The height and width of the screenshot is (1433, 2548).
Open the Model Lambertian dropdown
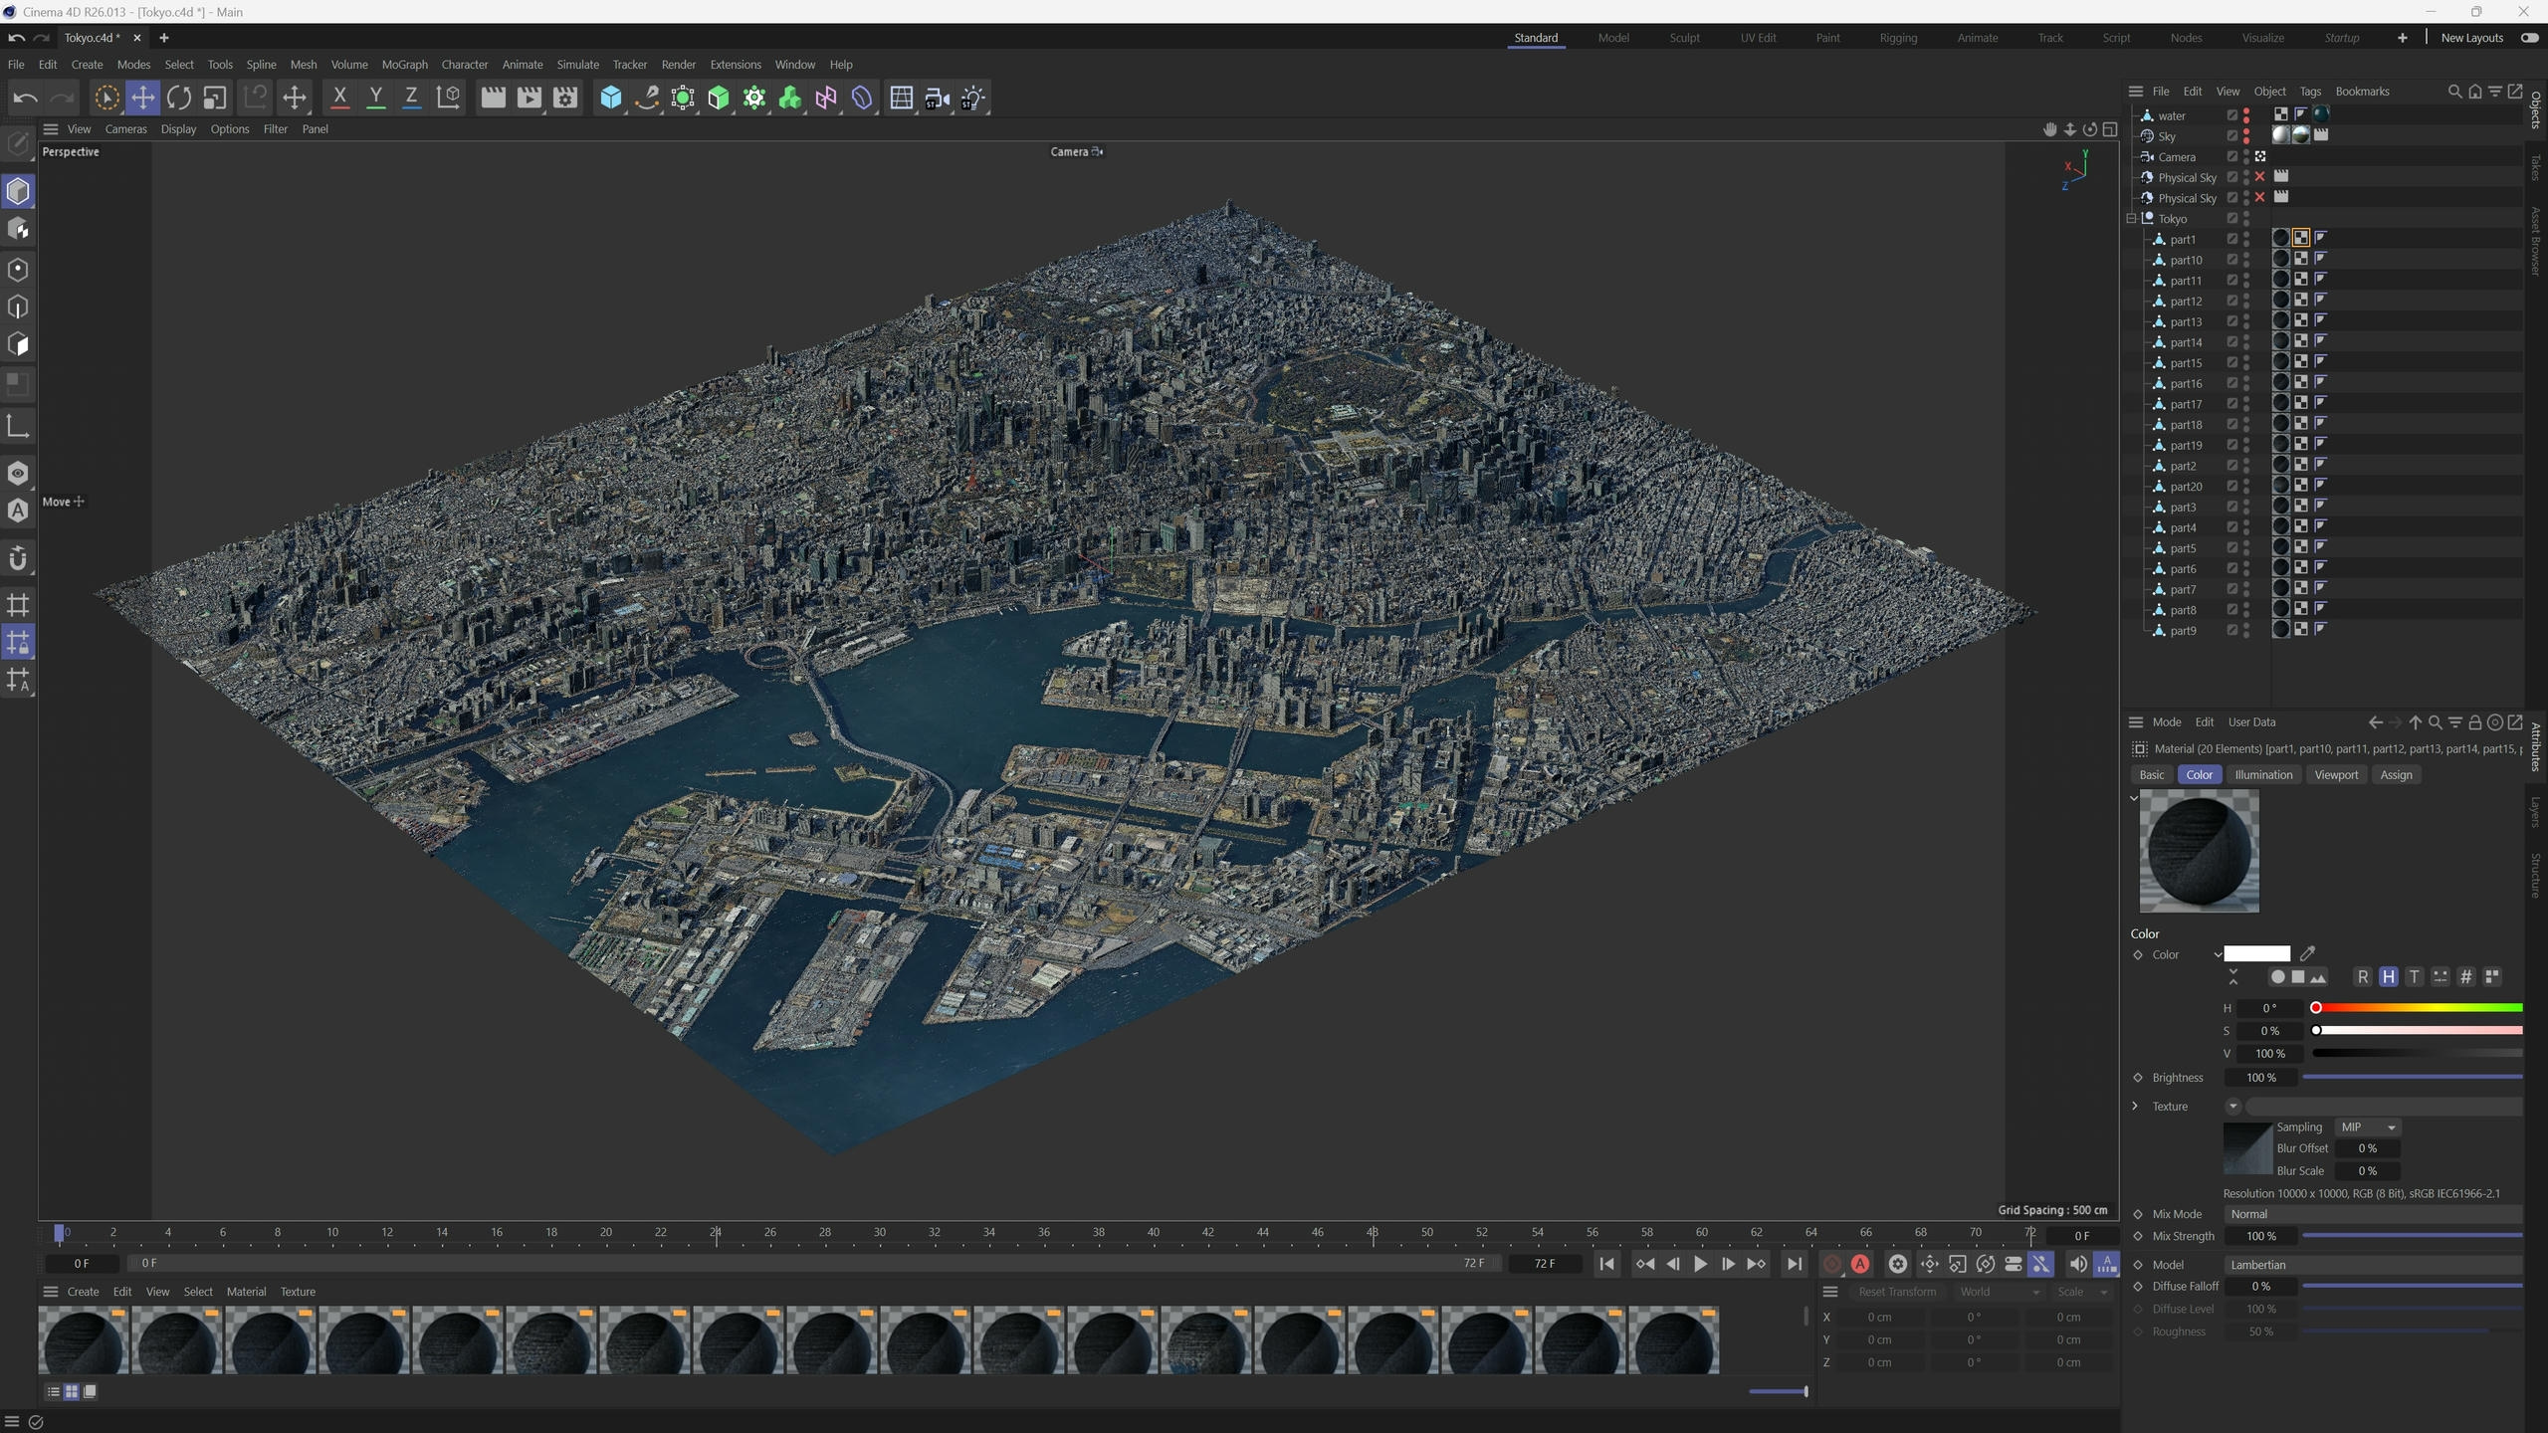[2373, 1265]
